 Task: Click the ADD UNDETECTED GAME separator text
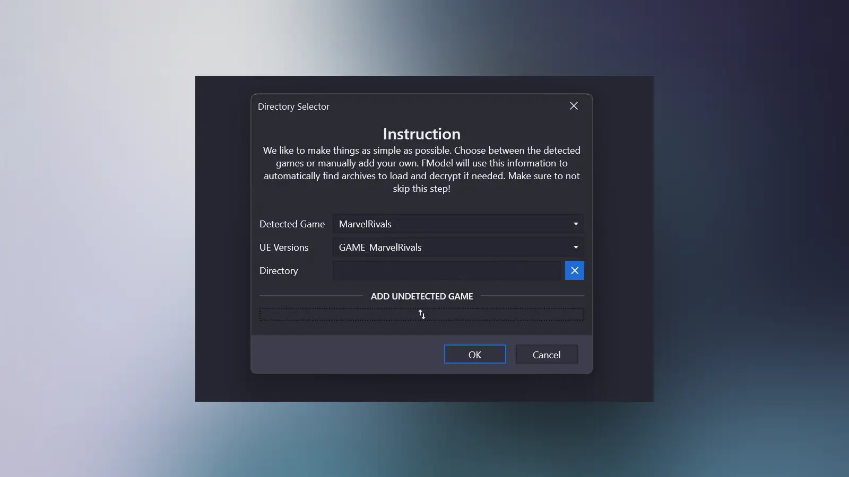coord(421,296)
